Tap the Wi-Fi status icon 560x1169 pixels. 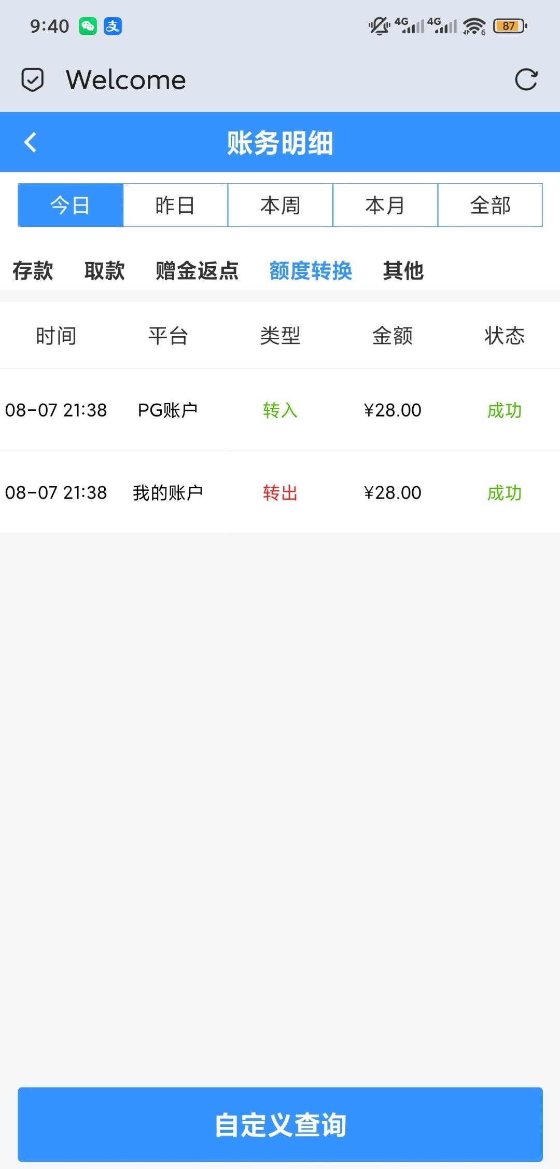[474, 26]
